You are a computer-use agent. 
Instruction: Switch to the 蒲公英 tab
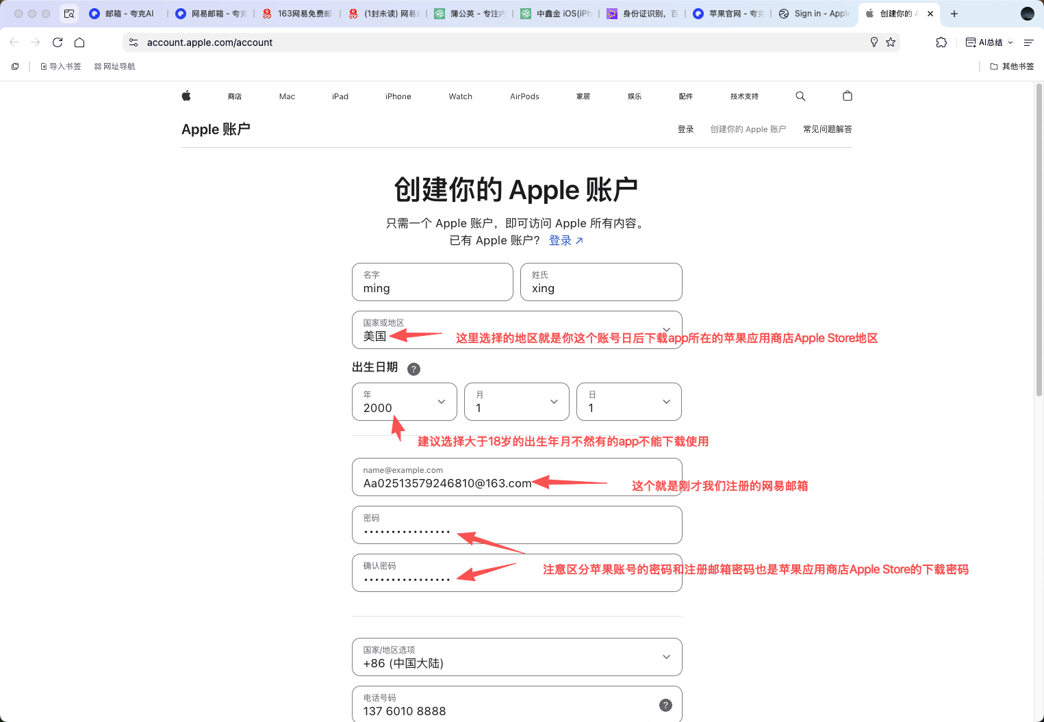click(x=470, y=14)
